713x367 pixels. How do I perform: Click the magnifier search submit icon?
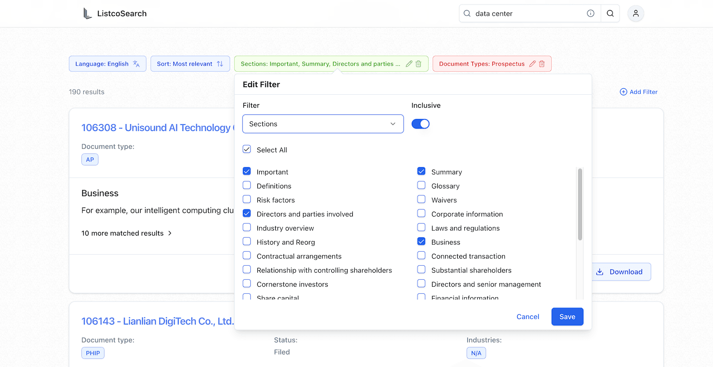click(610, 14)
